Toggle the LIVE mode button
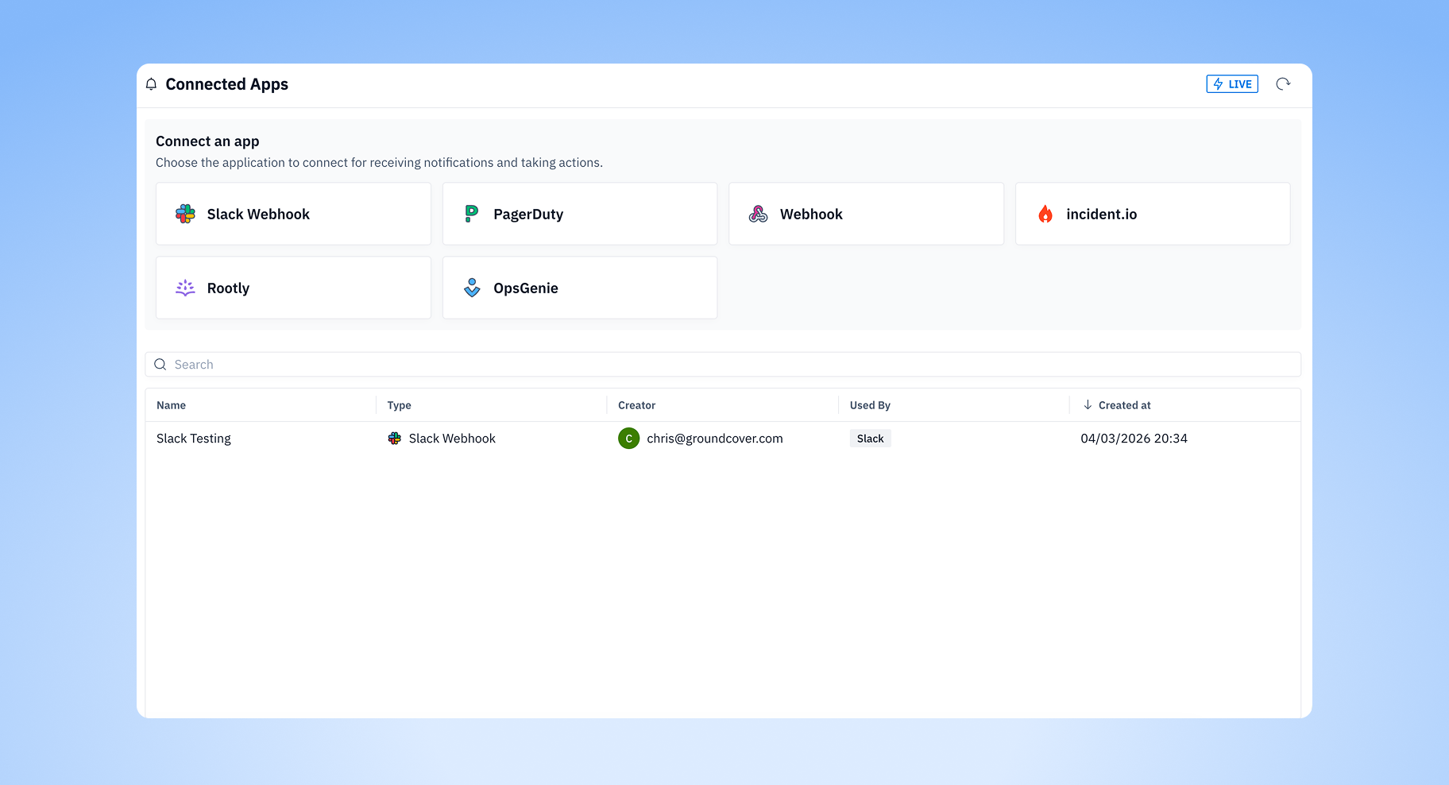Image resolution: width=1449 pixels, height=785 pixels. 1232,84
